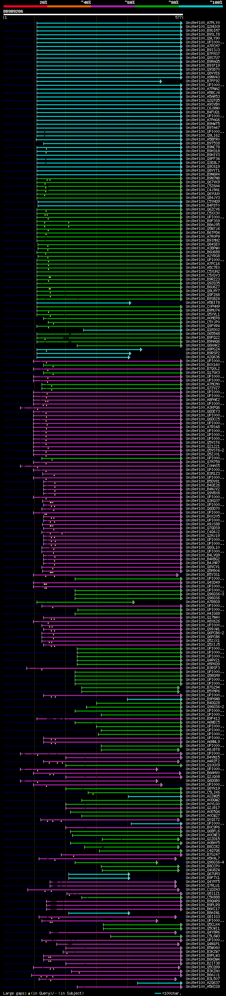
Task: Select the UniRef100_C5YHD9 label
Action: [x=203, y=202]
